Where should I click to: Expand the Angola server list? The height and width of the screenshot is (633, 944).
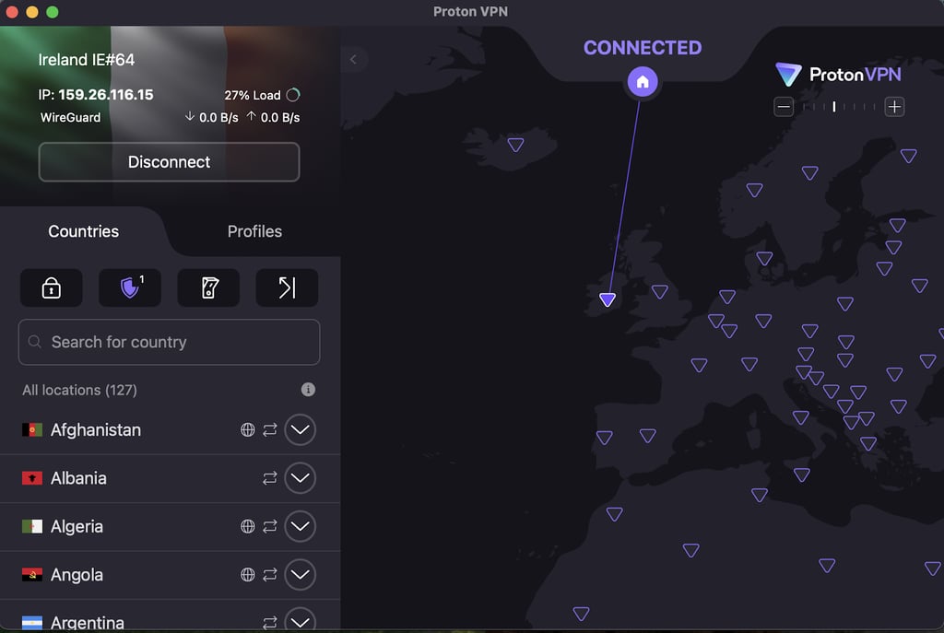point(300,574)
